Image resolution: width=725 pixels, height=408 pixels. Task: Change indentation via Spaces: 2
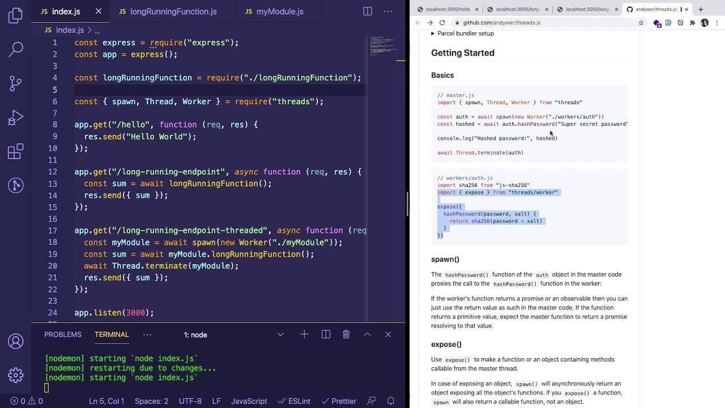coord(151,401)
